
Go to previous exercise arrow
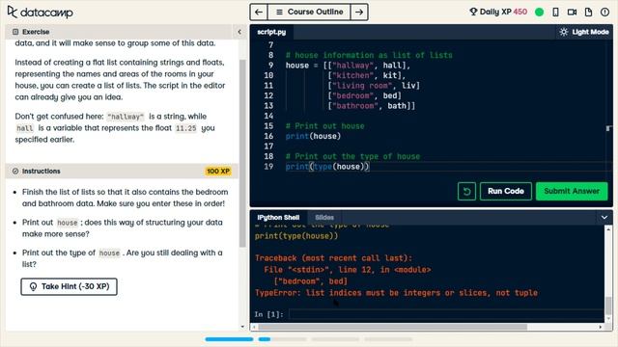click(x=259, y=12)
